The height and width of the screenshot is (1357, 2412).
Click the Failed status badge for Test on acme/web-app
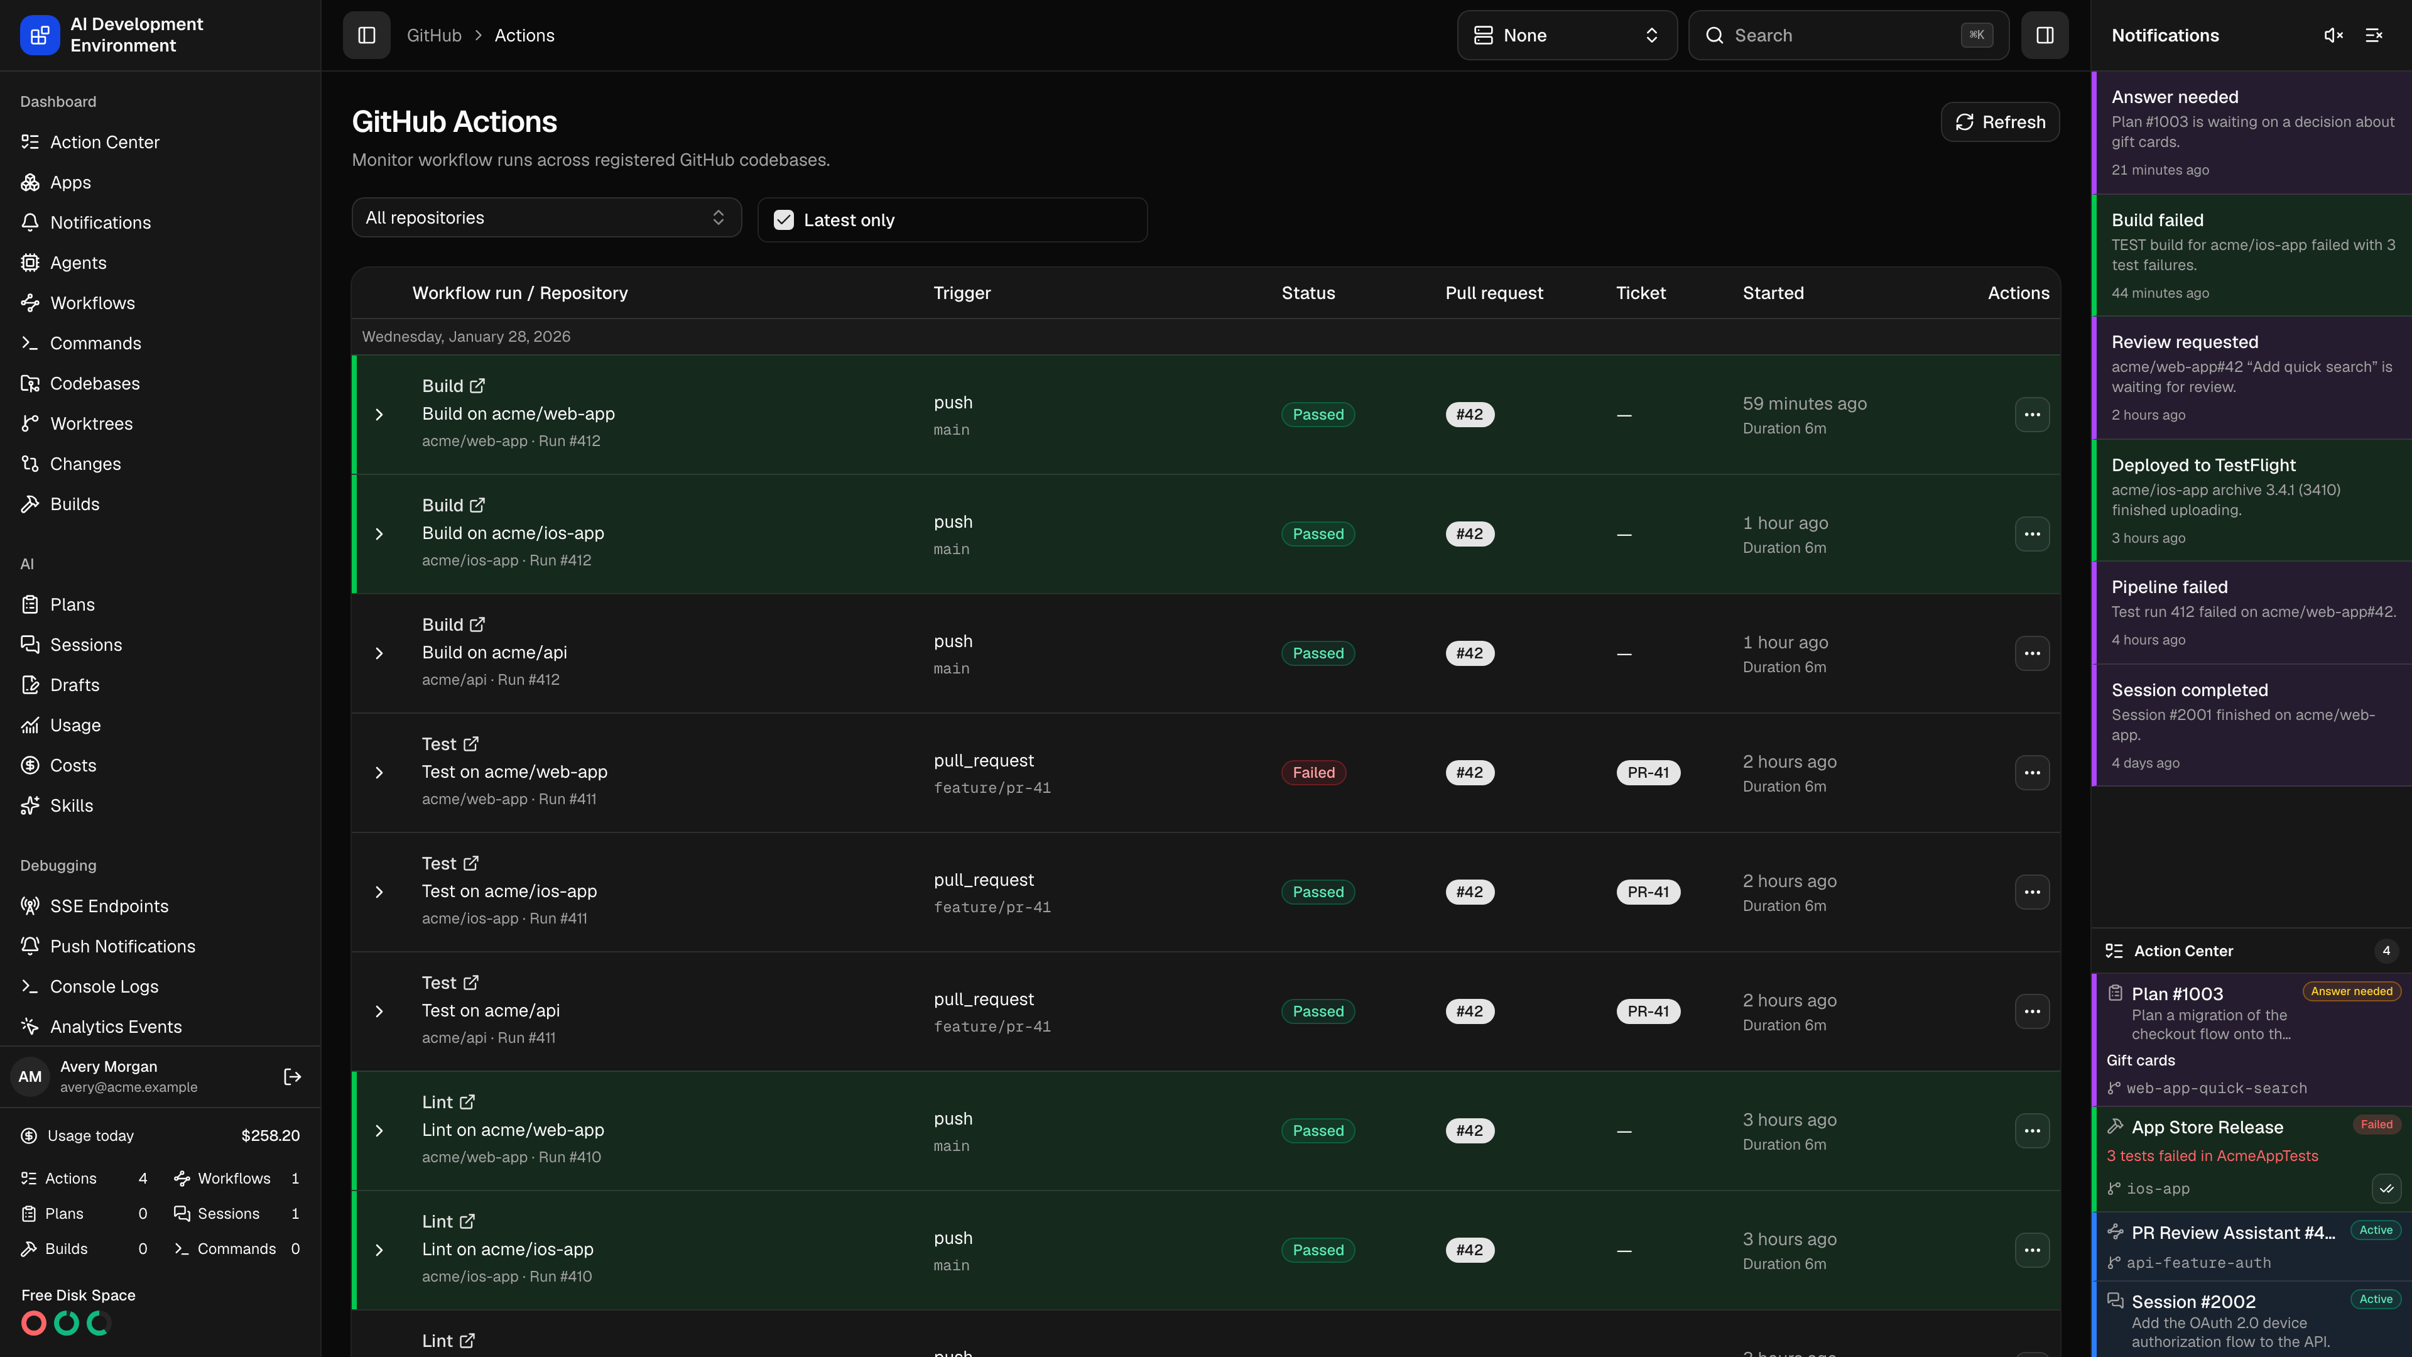coord(1313,773)
